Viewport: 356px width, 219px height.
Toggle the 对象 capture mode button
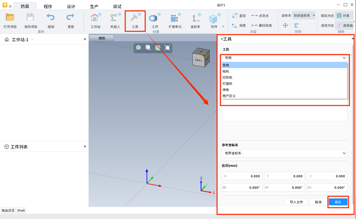click(343, 16)
